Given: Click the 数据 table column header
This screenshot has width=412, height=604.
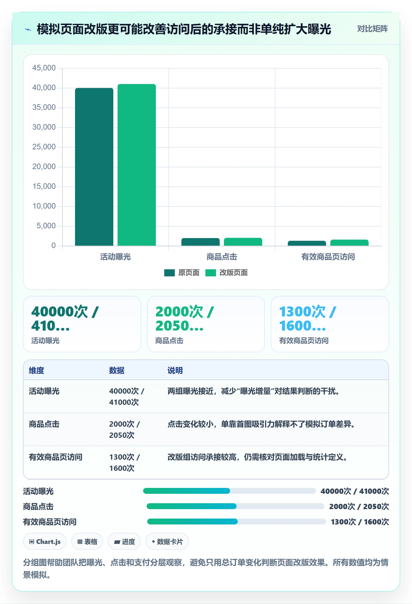Looking at the screenshot, I should click(x=117, y=370).
